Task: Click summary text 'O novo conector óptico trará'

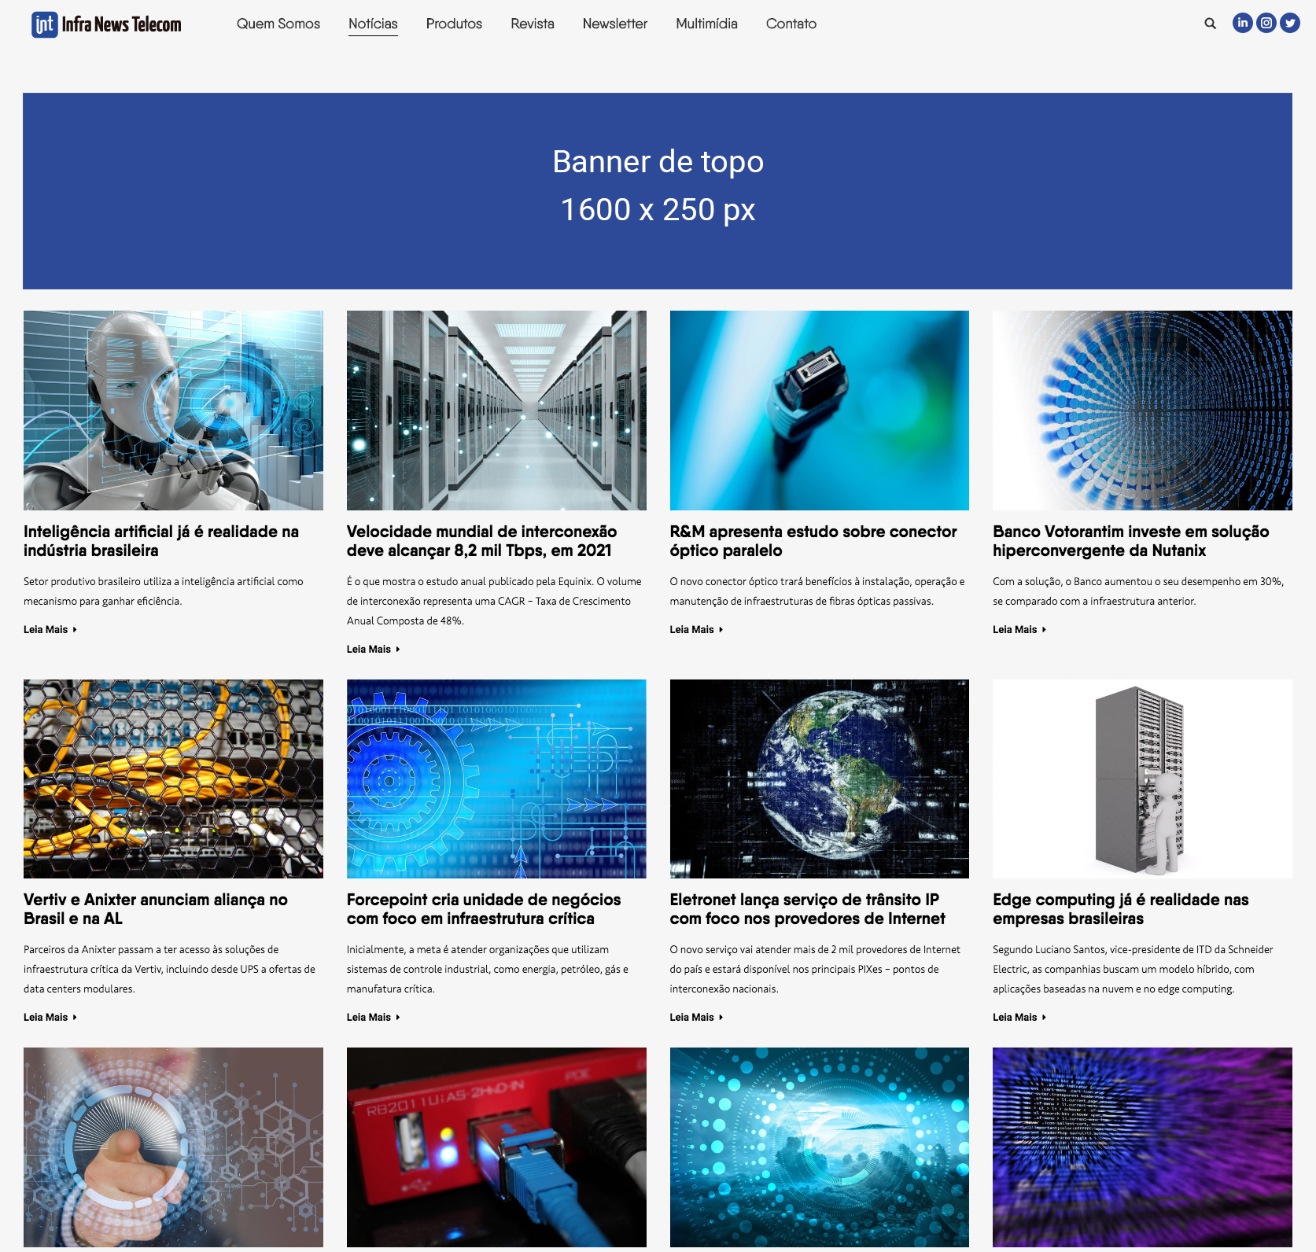Action: pyautogui.click(x=817, y=591)
